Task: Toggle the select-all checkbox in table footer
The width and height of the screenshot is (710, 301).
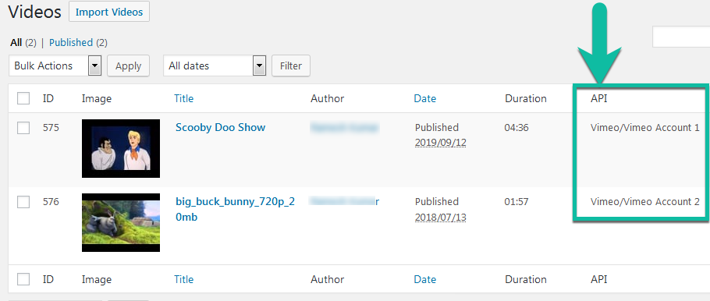Action: [23, 279]
